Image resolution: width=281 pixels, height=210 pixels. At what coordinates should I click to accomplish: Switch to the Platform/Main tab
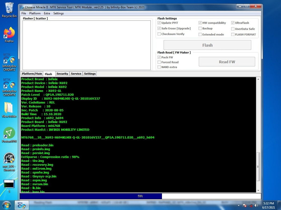click(x=32, y=73)
